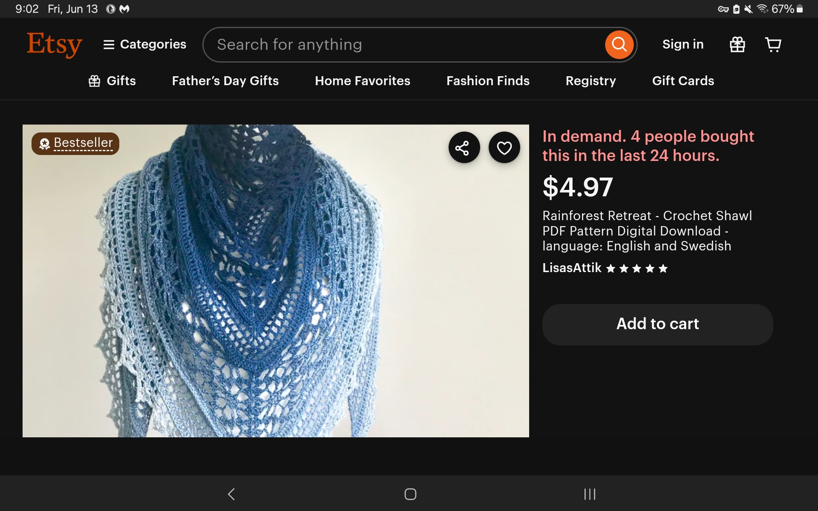Viewport: 818px width, 511px height.
Task: Open the Gifts navigation link
Action: pyautogui.click(x=112, y=81)
